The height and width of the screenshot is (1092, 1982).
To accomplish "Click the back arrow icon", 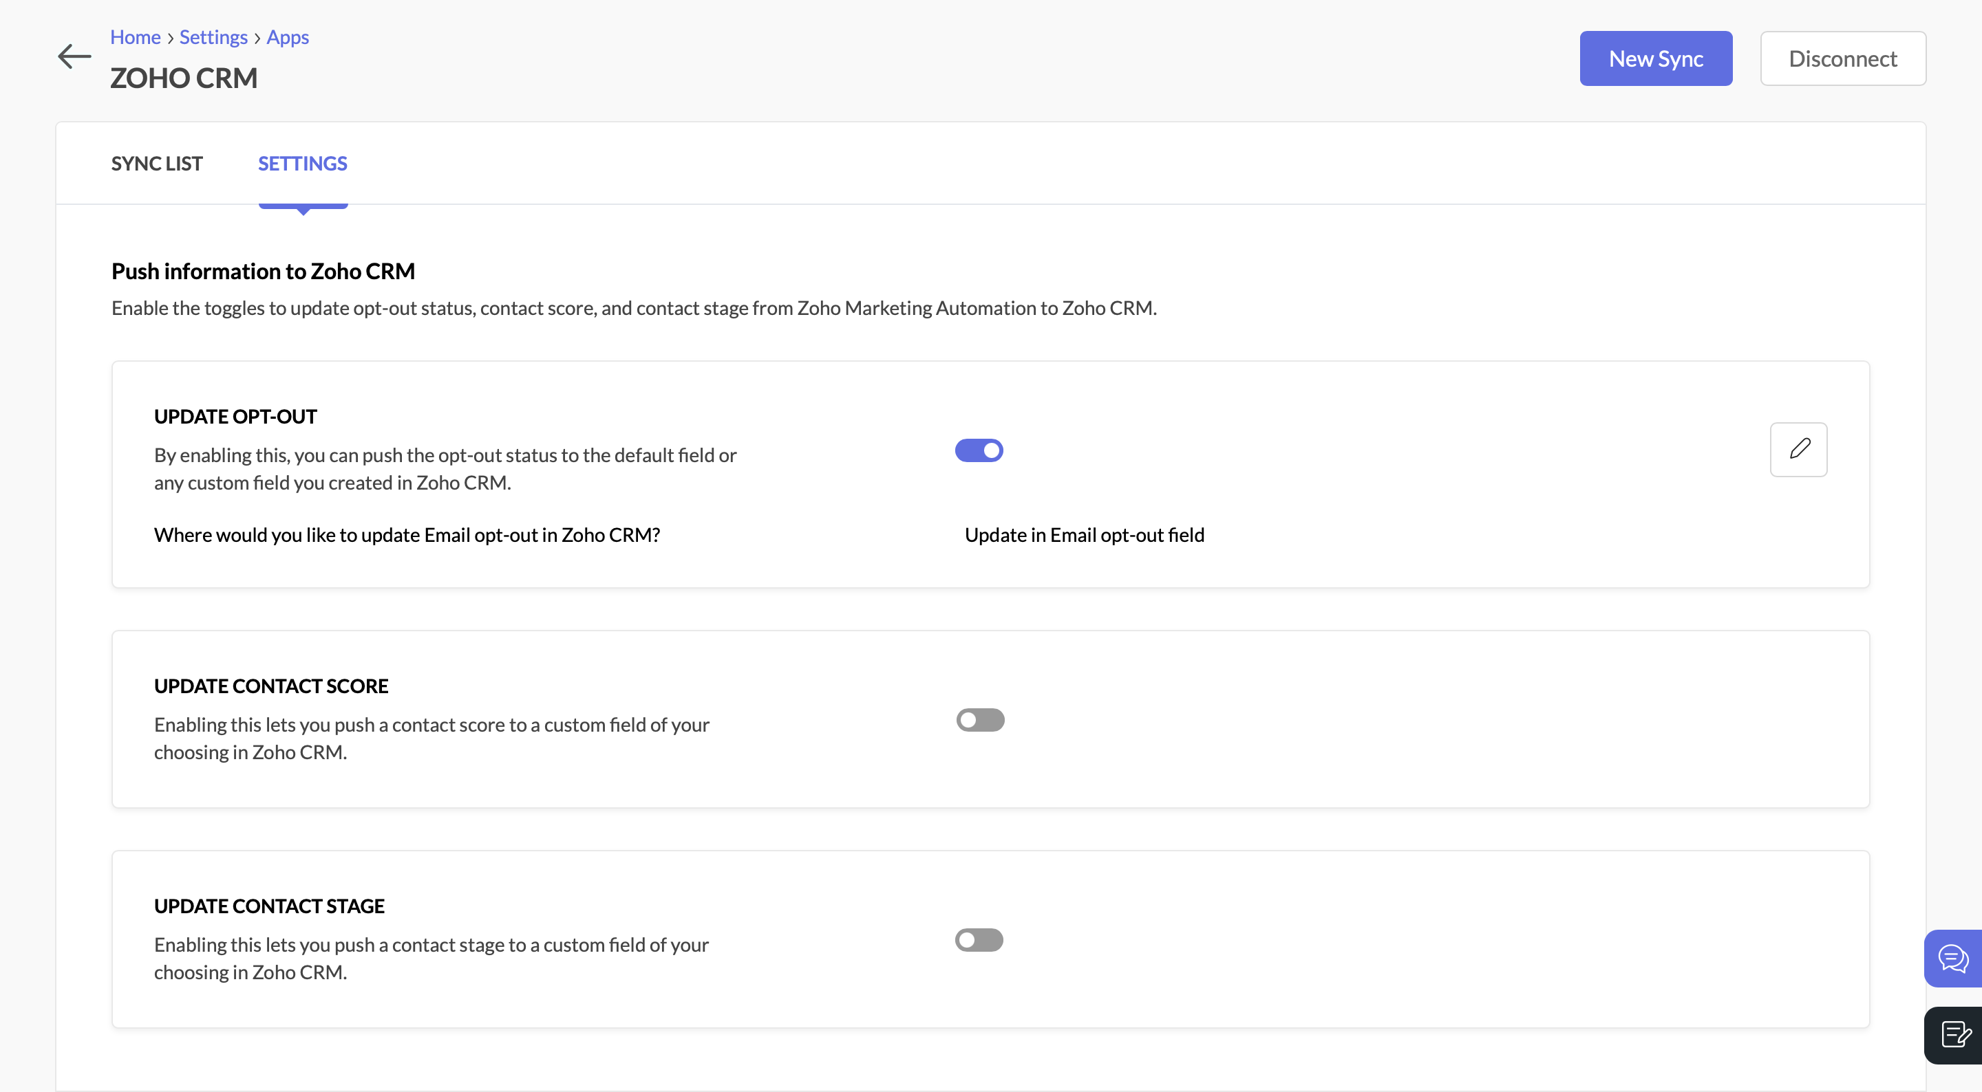I will point(74,56).
